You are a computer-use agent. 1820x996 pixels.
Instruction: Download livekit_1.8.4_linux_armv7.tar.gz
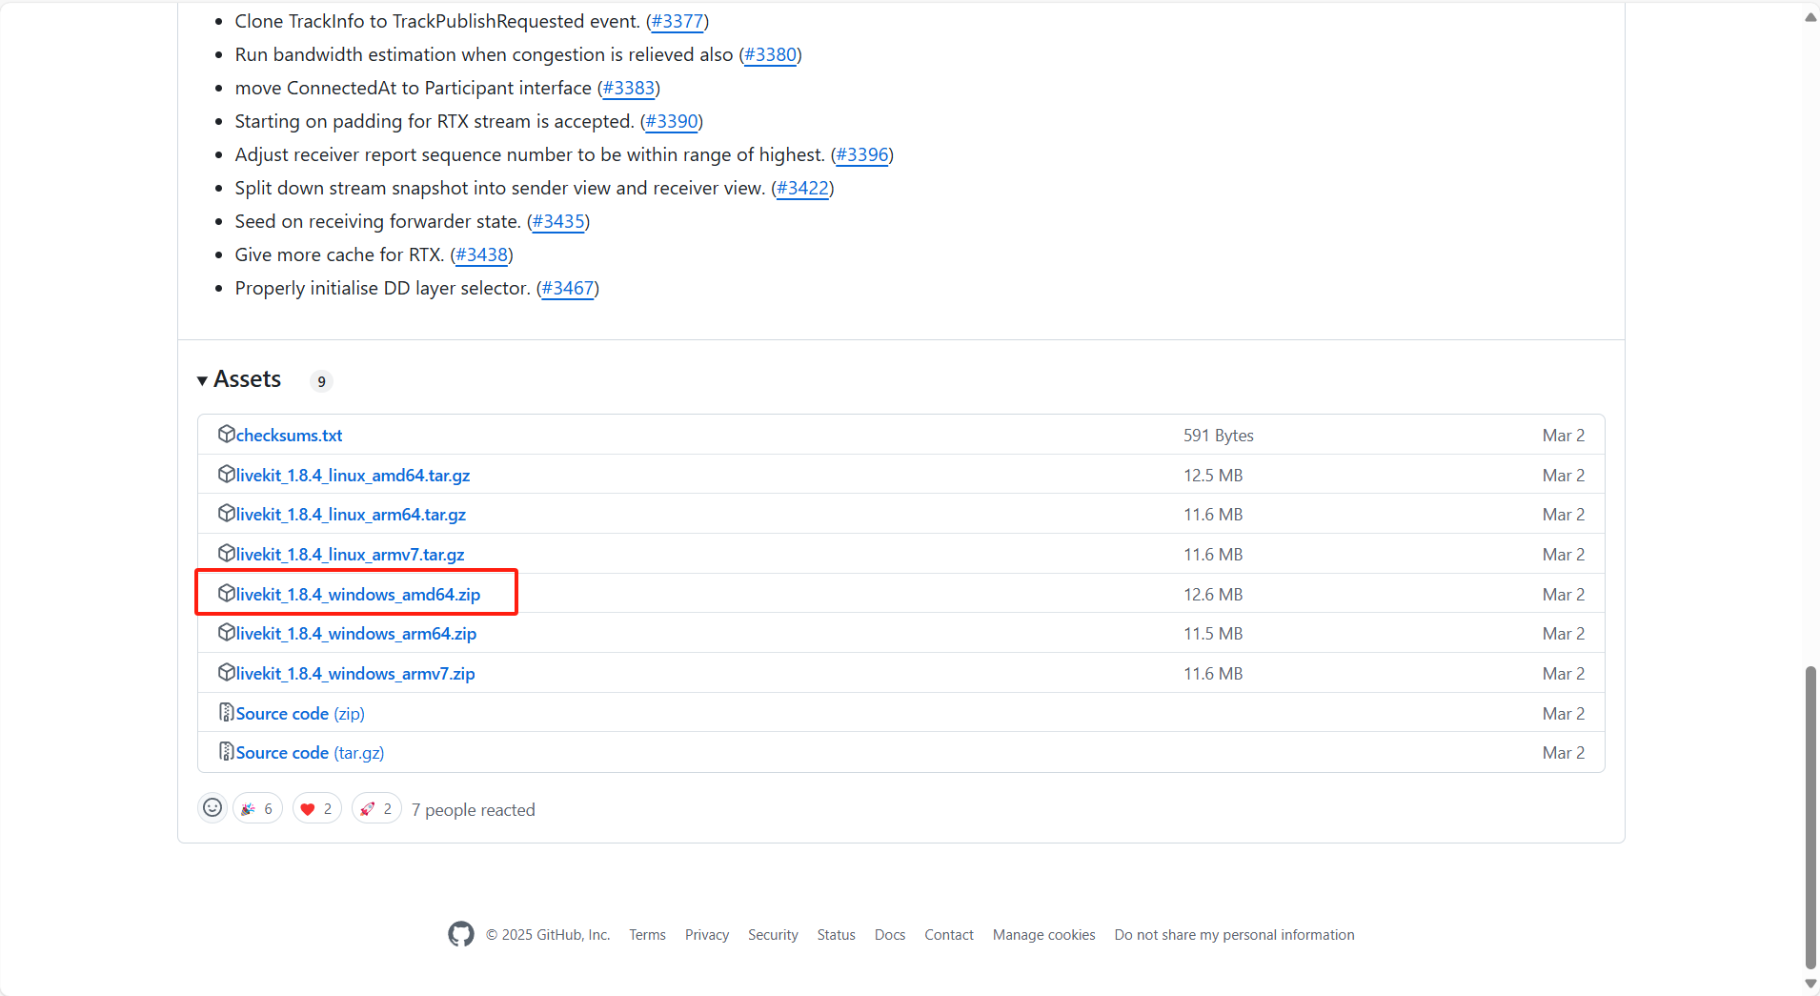350,555
